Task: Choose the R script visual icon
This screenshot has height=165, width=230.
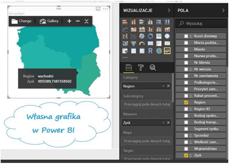Action: (150, 51)
